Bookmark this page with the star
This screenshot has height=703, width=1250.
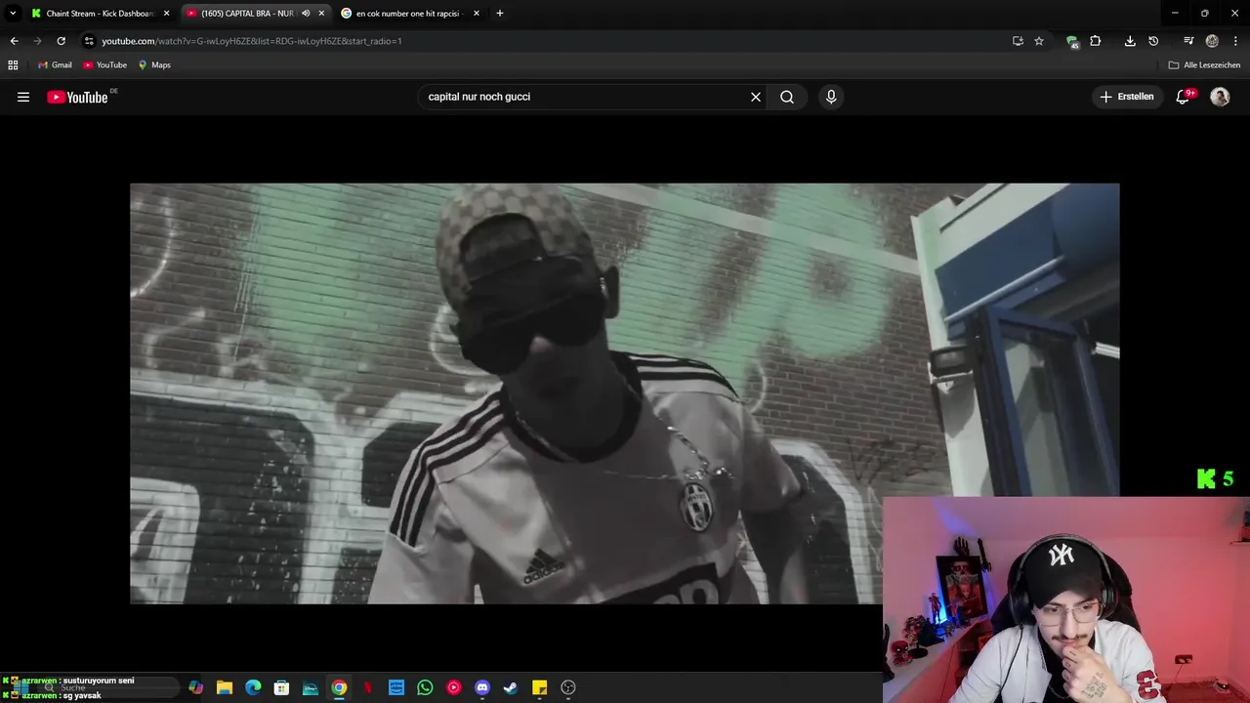[x=1039, y=41]
